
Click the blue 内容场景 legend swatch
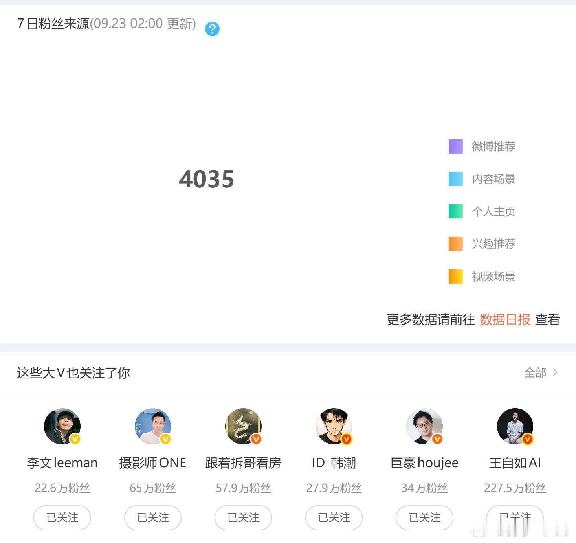coord(456,179)
